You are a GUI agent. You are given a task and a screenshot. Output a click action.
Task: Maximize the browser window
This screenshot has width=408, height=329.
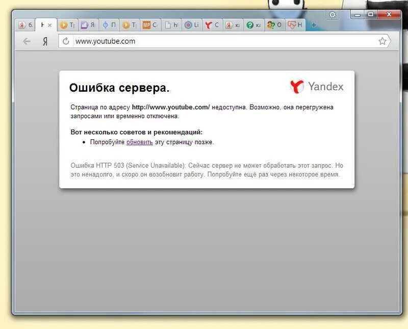371,15
